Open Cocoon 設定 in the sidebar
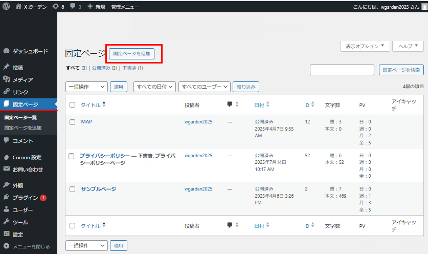Image resolution: width=428 pixels, height=254 pixels. click(x=27, y=157)
